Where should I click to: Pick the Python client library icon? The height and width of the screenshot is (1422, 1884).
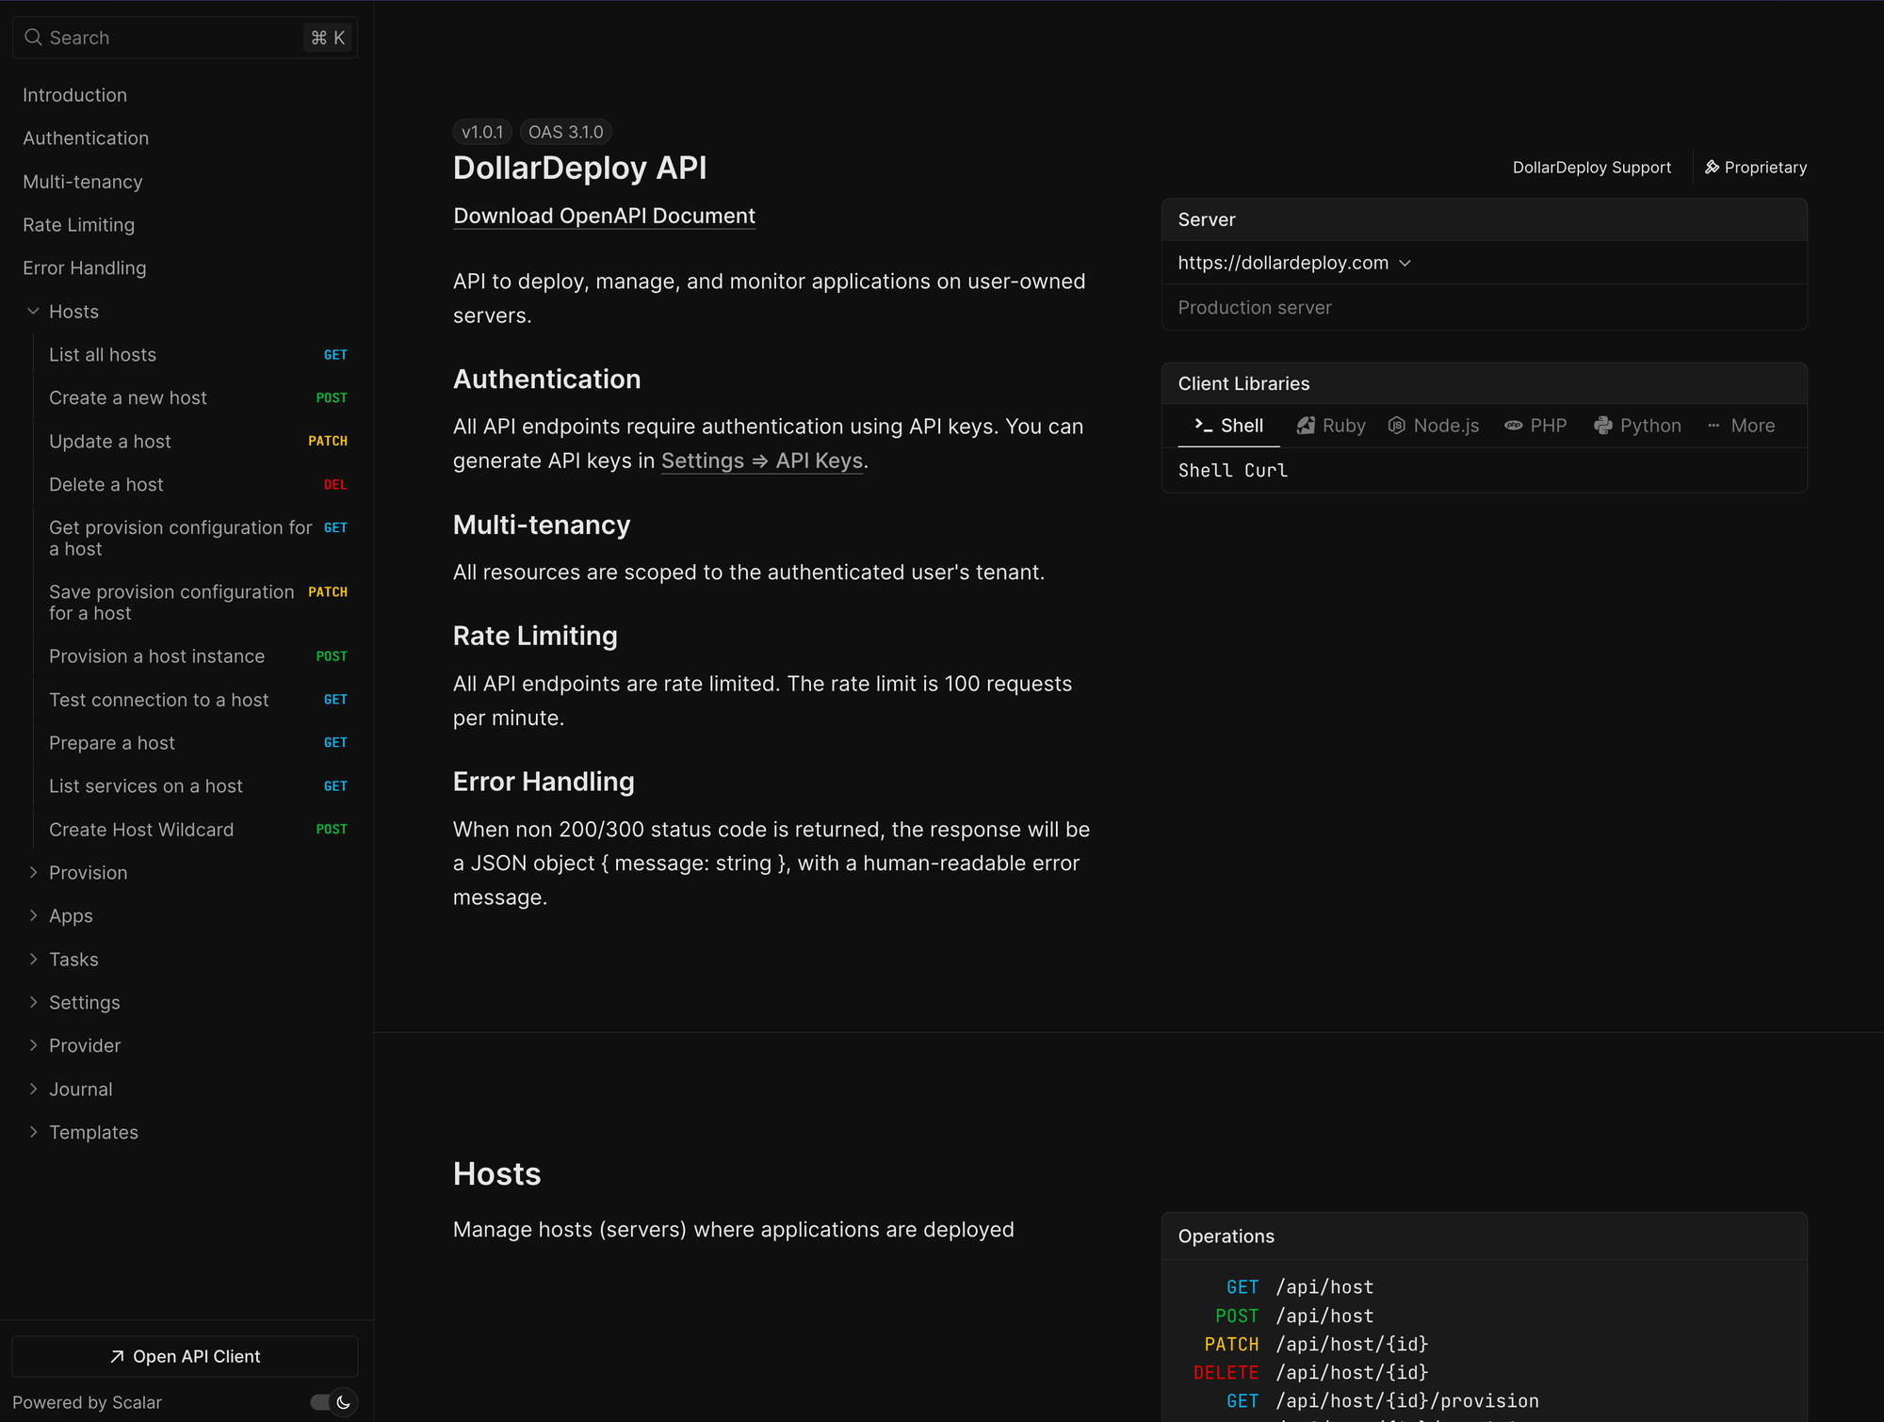(1602, 426)
